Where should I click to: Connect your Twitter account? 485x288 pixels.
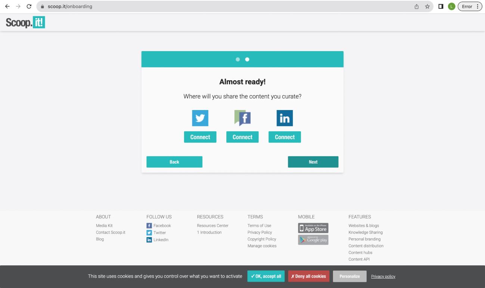click(200, 137)
